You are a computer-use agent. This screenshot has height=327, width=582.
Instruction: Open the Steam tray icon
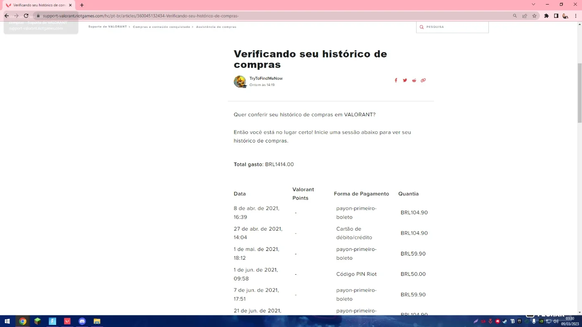coord(505,321)
